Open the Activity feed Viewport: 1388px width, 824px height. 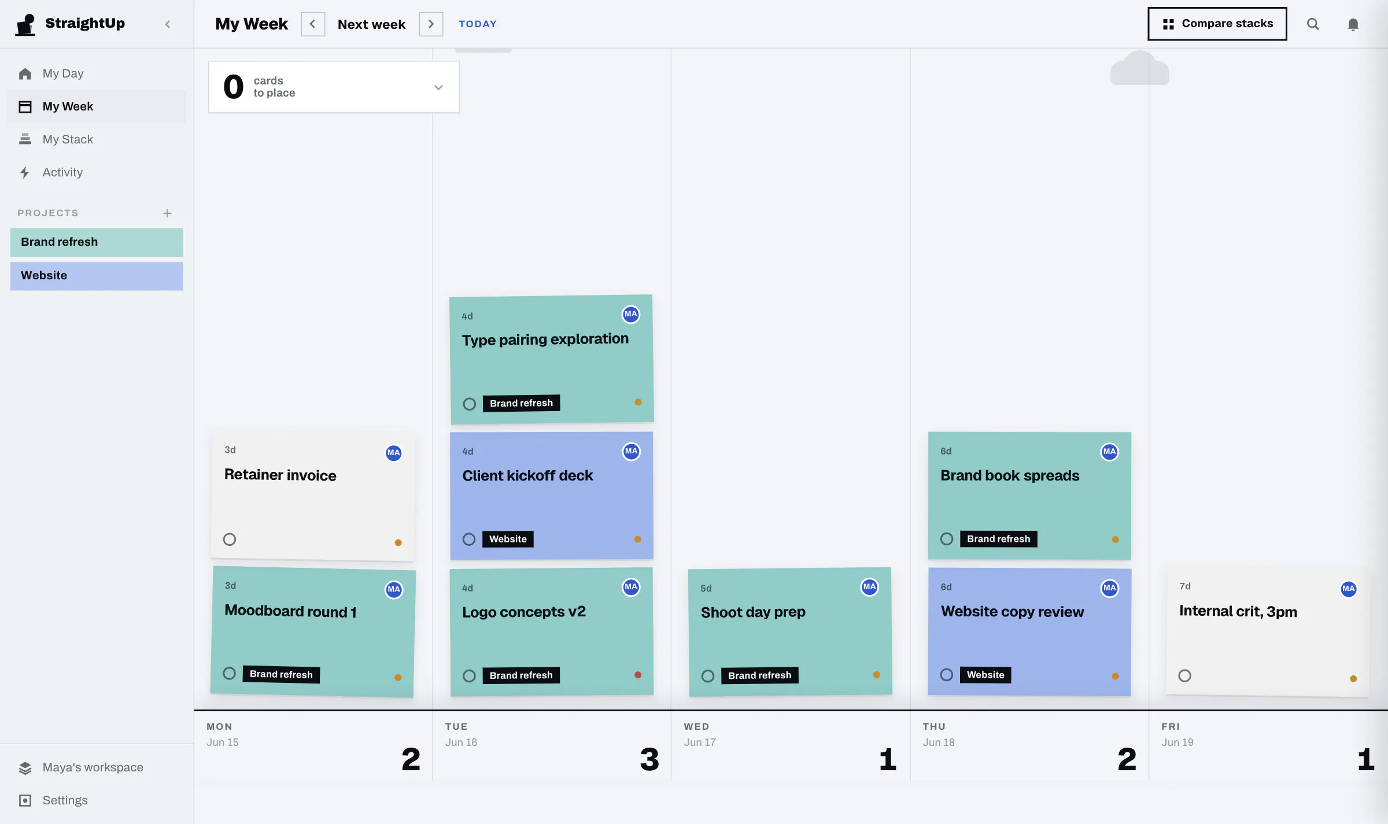(x=96, y=172)
